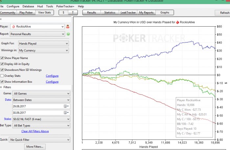Click the Refresh button
Viewport: 230px width, 150px height.
[x=222, y=13]
